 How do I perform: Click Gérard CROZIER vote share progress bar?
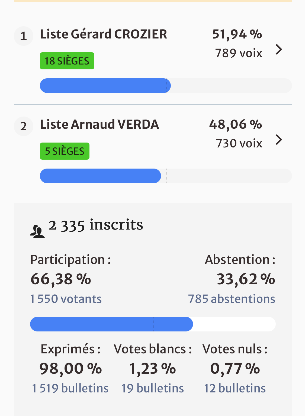[x=166, y=86]
